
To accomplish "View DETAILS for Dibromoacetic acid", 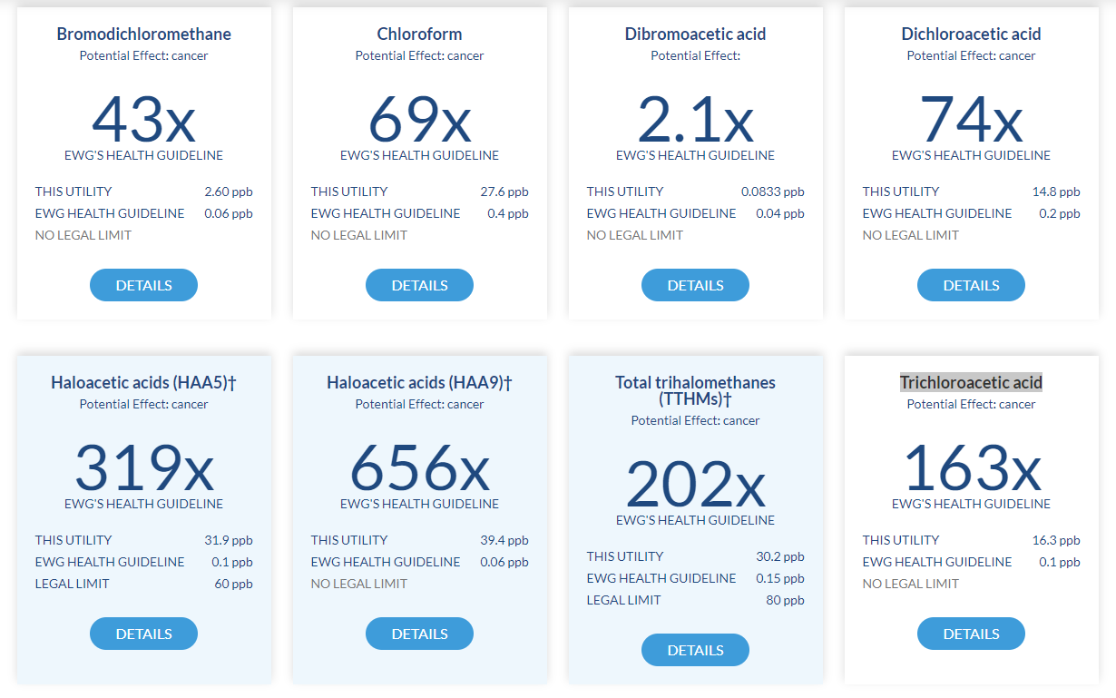I will [695, 285].
